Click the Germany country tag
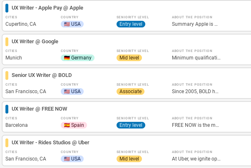 coord(77,58)
